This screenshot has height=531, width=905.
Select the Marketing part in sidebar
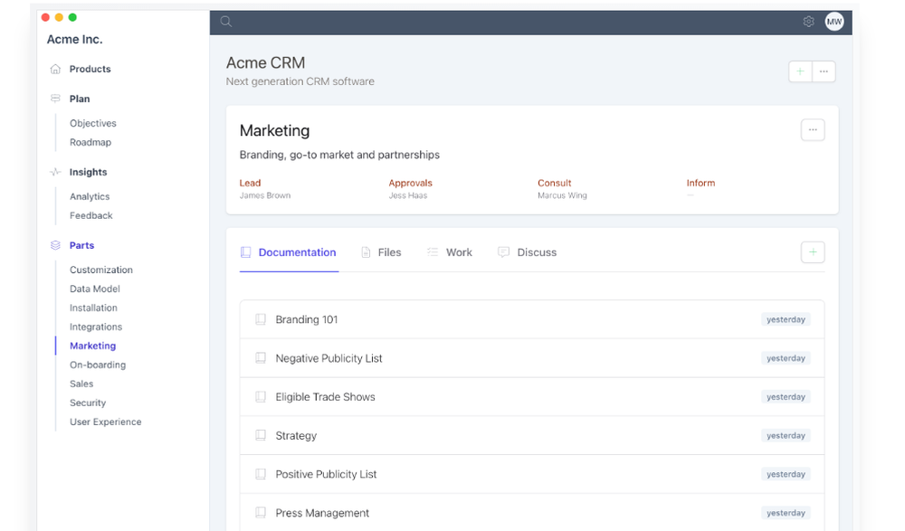[x=93, y=346]
